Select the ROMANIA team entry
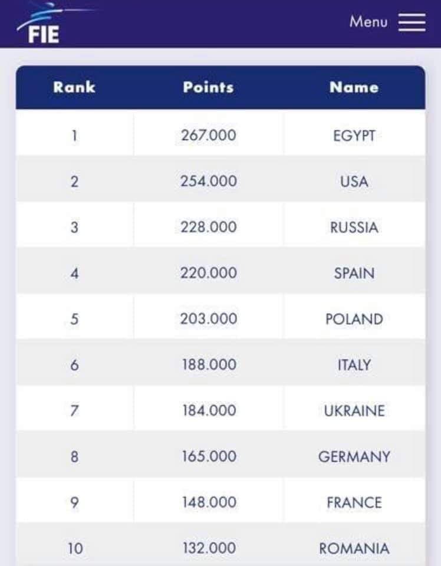This screenshot has height=566, width=441. [354, 548]
